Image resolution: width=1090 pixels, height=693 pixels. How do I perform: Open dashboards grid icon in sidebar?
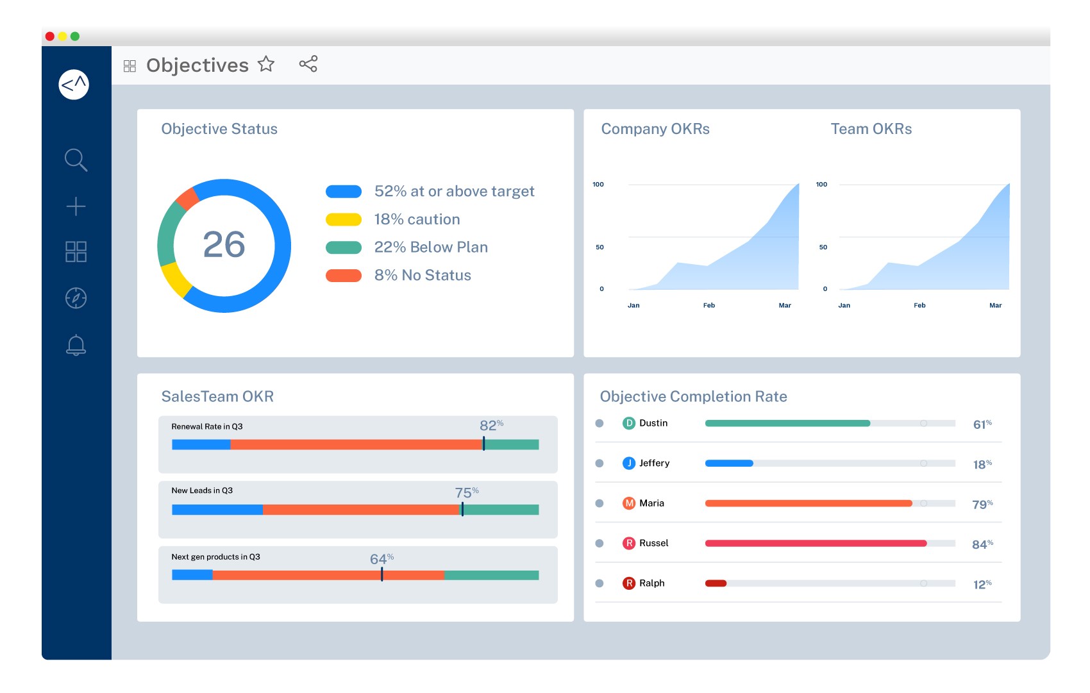click(76, 252)
